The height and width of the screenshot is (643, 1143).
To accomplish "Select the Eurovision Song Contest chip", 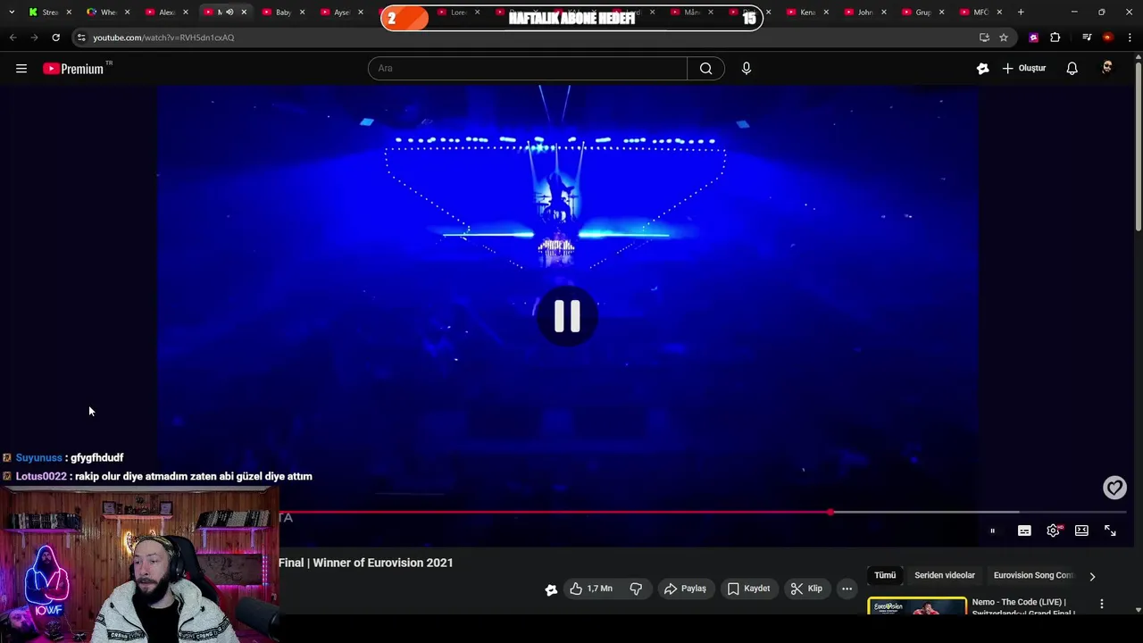I will 1033,575.
